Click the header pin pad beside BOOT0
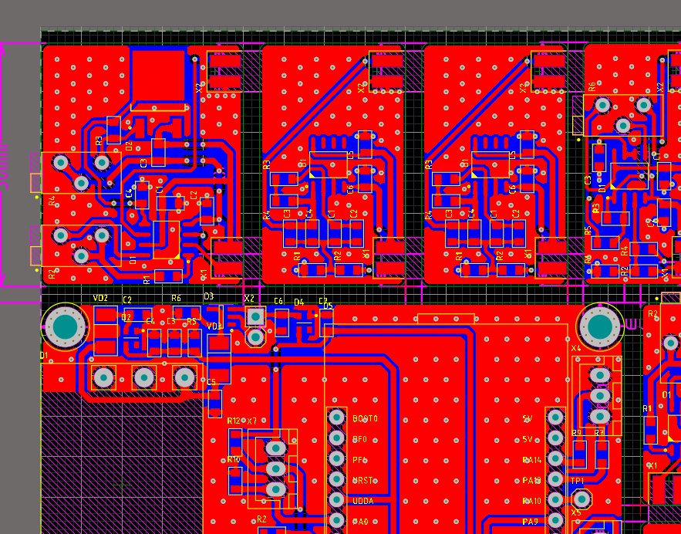Viewport: 681px width, 534px height. pos(336,417)
